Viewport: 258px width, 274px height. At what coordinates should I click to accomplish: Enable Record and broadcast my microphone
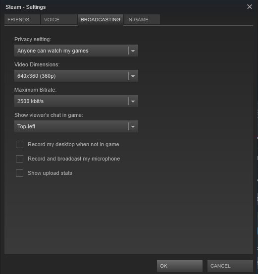pyautogui.click(x=20, y=159)
